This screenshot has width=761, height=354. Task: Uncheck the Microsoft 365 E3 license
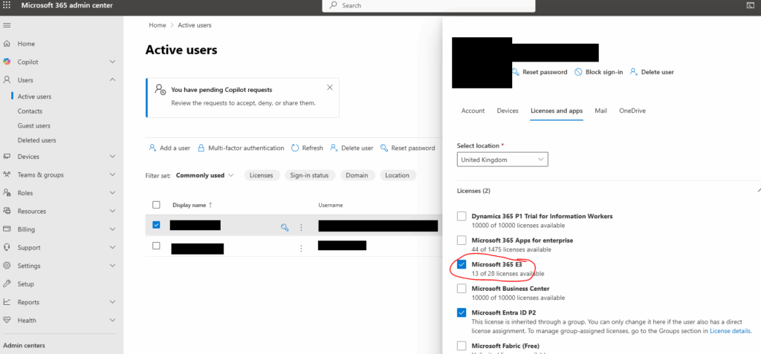point(462,264)
